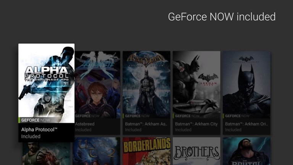Open the Borderlands game tile
293x165 pixels.
146,151
